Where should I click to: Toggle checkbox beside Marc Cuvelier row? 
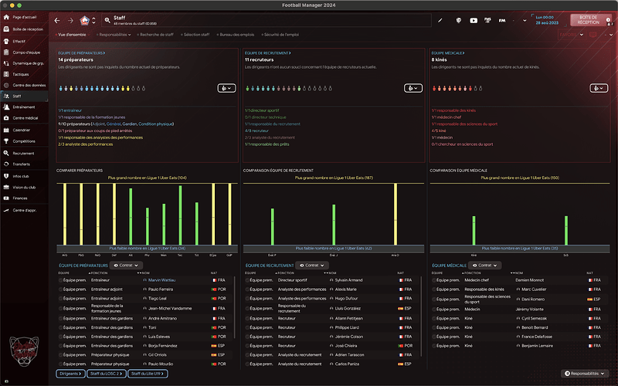click(434, 289)
